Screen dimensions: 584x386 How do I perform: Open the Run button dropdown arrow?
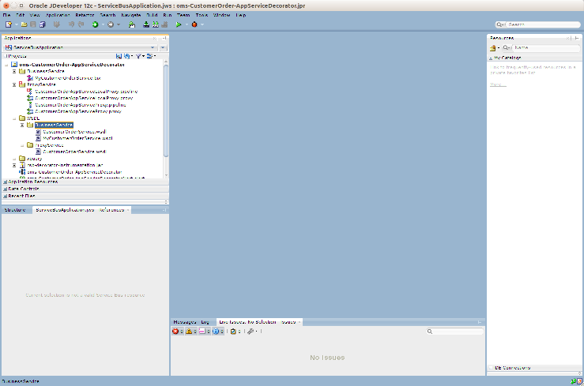pos(187,24)
